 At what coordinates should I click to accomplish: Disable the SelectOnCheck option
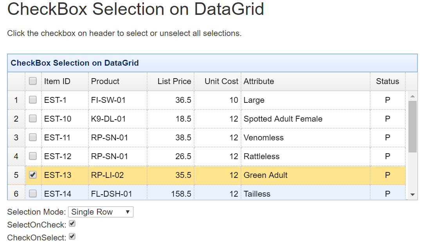tap(72, 224)
